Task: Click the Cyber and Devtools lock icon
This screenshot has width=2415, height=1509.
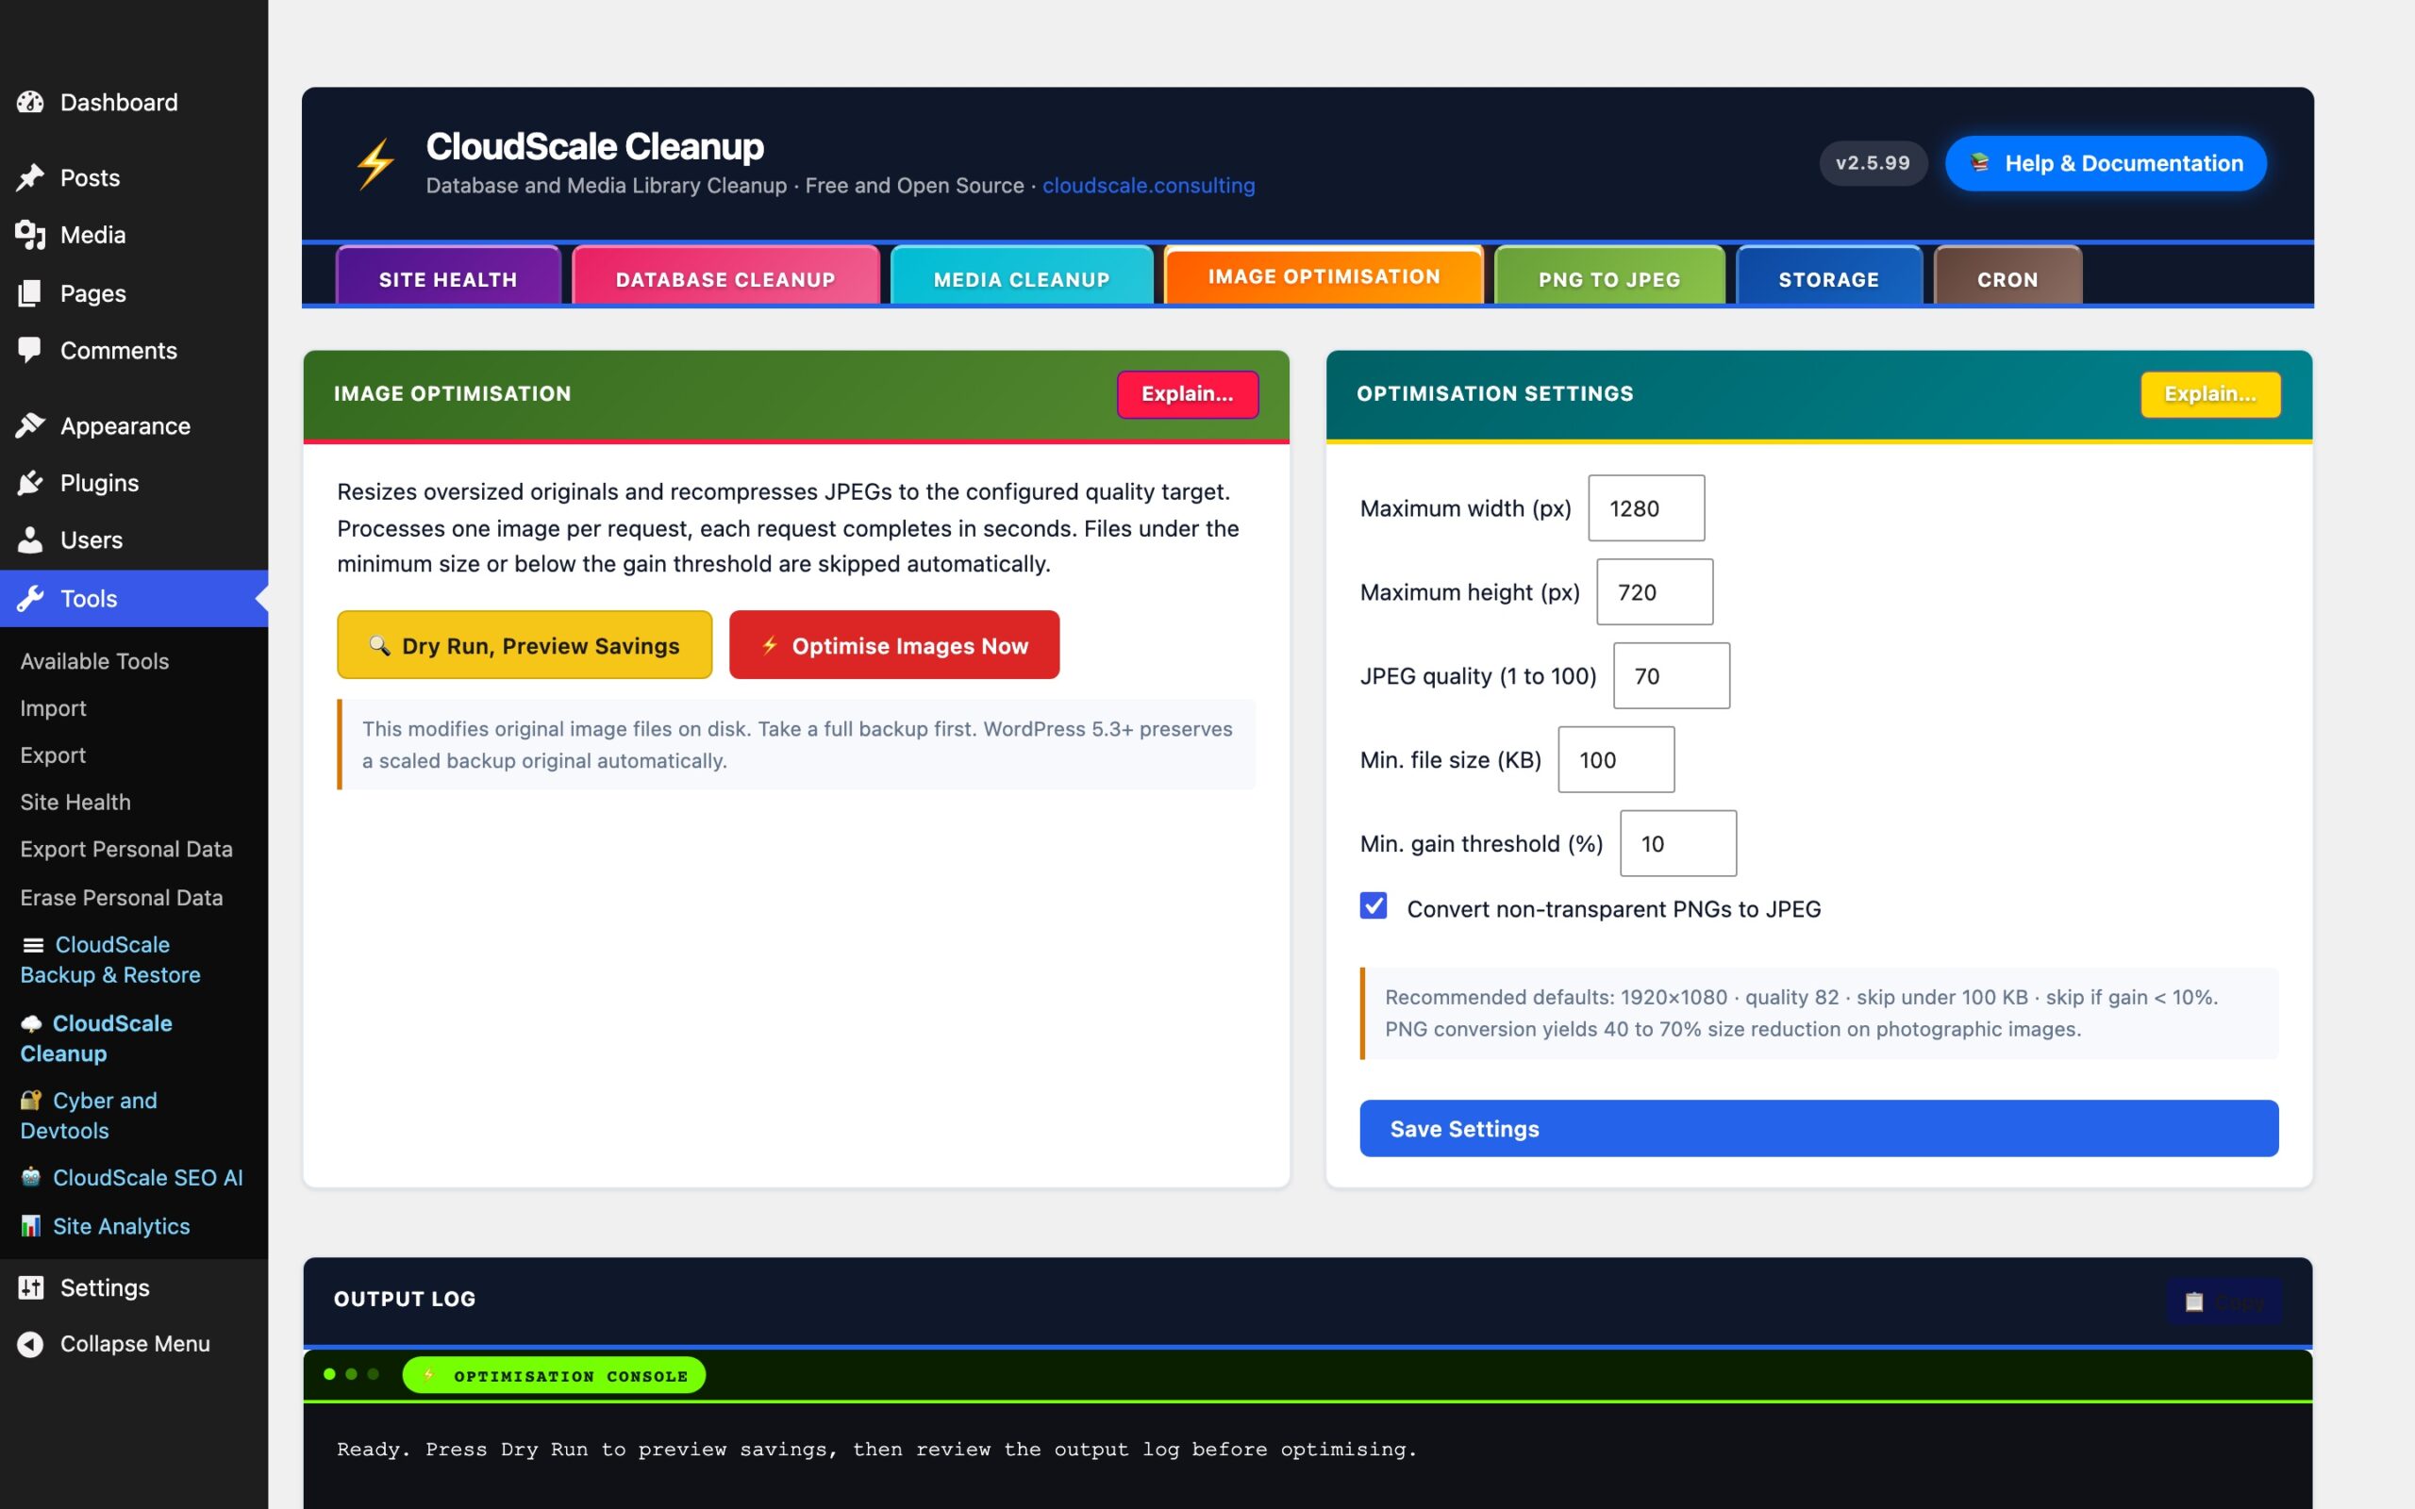Action: click(x=32, y=1100)
